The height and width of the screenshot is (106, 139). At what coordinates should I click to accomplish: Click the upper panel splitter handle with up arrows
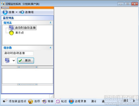(x=28, y=67)
